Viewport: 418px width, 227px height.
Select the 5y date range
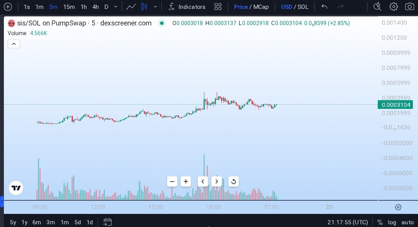click(13, 222)
